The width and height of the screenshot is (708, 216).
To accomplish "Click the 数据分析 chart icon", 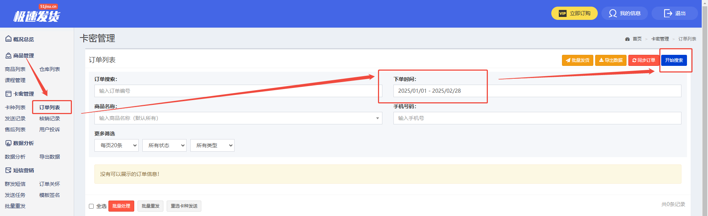I will click(x=8, y=143).
